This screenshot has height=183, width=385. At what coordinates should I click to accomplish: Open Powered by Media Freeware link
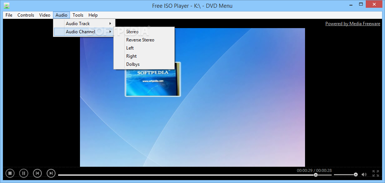click(x=352, y=24)
